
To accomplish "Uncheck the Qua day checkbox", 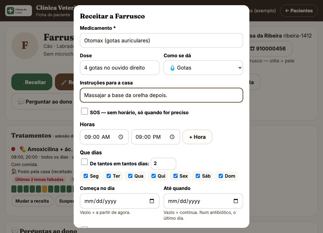I will tap(130, 176).
